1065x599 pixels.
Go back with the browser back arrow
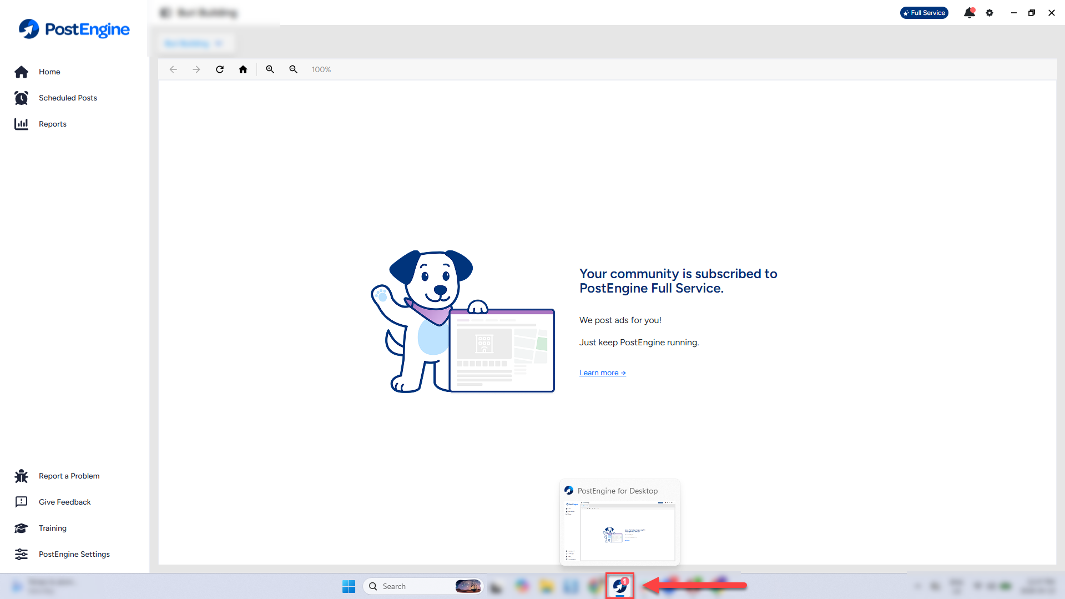pos(173,69)
